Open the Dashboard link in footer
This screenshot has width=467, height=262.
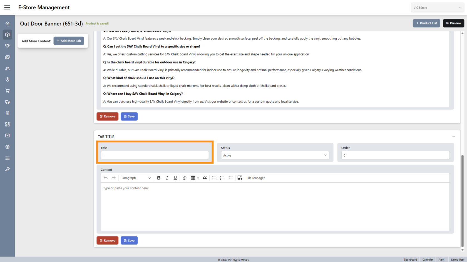coord(410,260)
